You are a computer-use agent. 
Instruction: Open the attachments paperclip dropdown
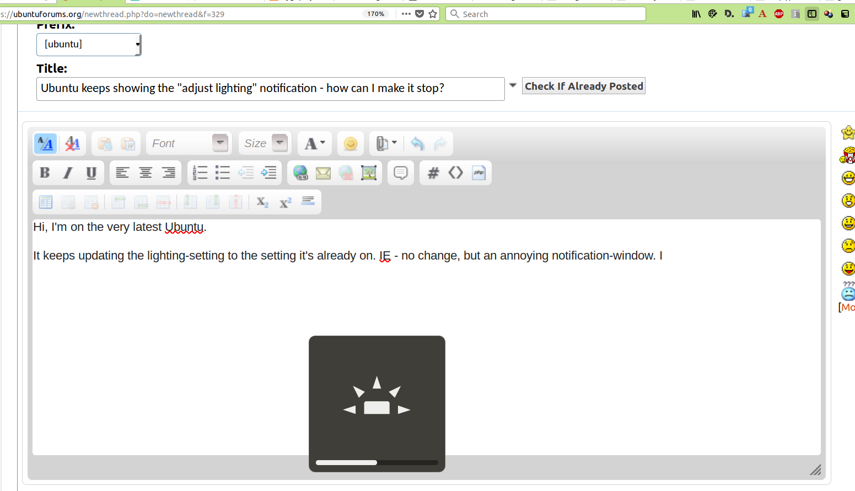click(x=386, y=144)
